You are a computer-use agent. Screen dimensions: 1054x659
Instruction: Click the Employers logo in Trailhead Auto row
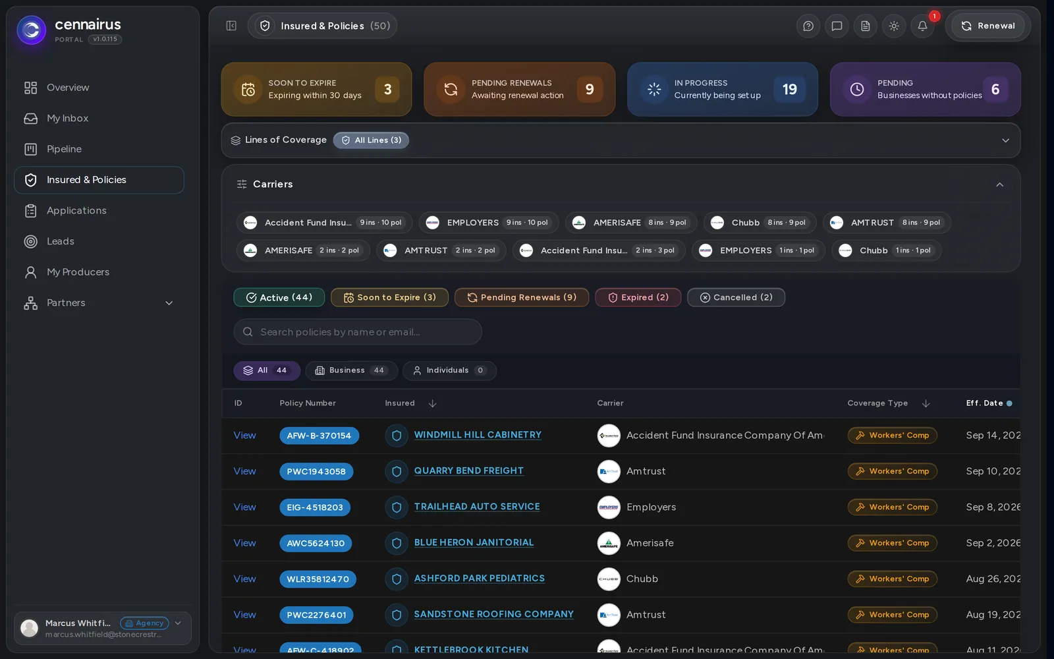click(x=609, y=507)
